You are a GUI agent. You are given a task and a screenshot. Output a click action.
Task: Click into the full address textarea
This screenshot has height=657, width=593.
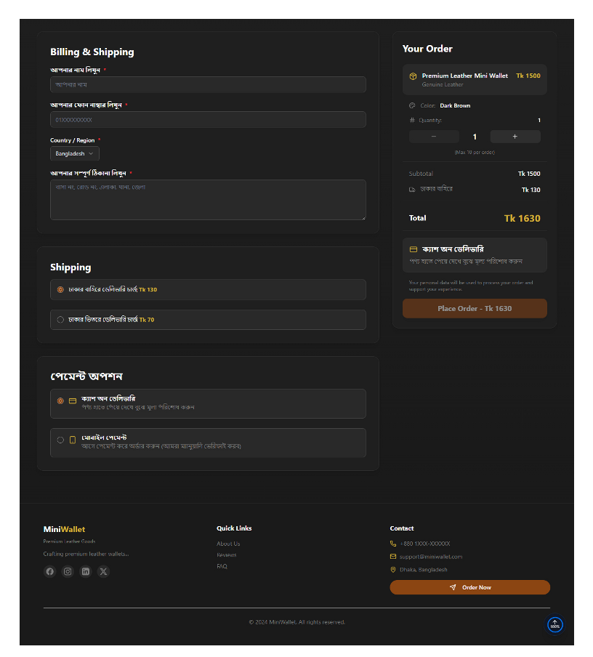208,200
